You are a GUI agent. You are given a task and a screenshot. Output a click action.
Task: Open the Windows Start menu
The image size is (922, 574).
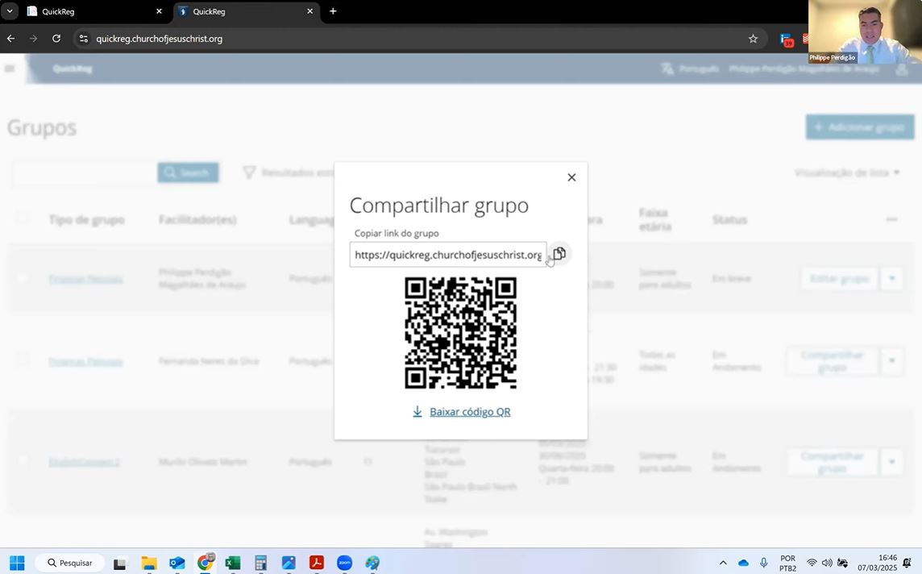(17, 563)
